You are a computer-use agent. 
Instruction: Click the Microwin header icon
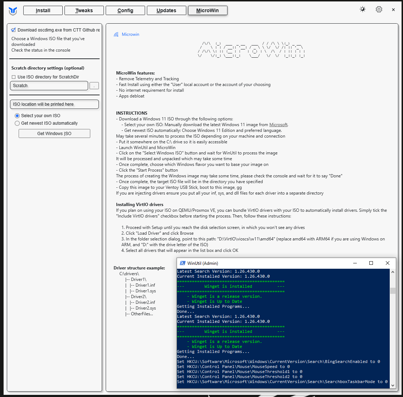[x=116, y=35]
